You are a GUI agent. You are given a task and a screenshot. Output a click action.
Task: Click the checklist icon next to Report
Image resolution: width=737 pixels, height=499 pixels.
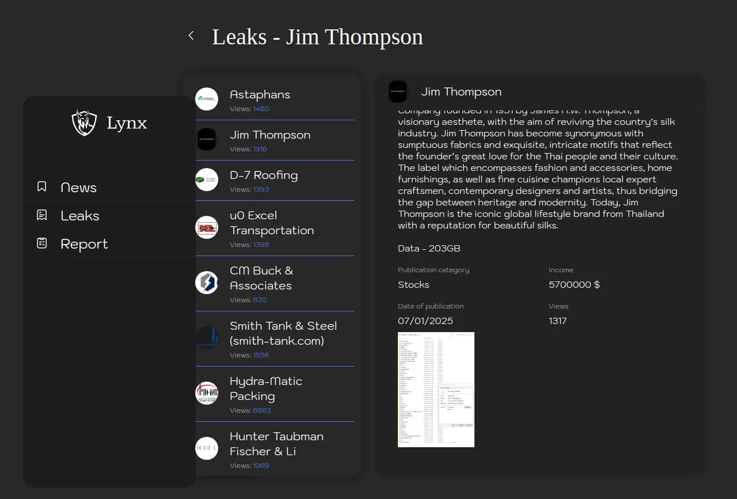(42, 243)
